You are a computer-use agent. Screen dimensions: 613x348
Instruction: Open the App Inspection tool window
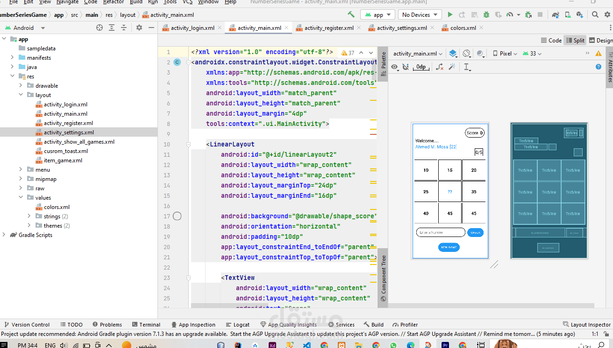tap(193, 325)
